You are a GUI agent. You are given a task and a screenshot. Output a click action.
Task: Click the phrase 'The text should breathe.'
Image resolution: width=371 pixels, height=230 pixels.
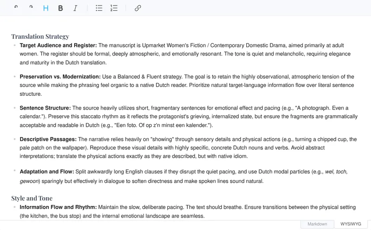(214, 207)
